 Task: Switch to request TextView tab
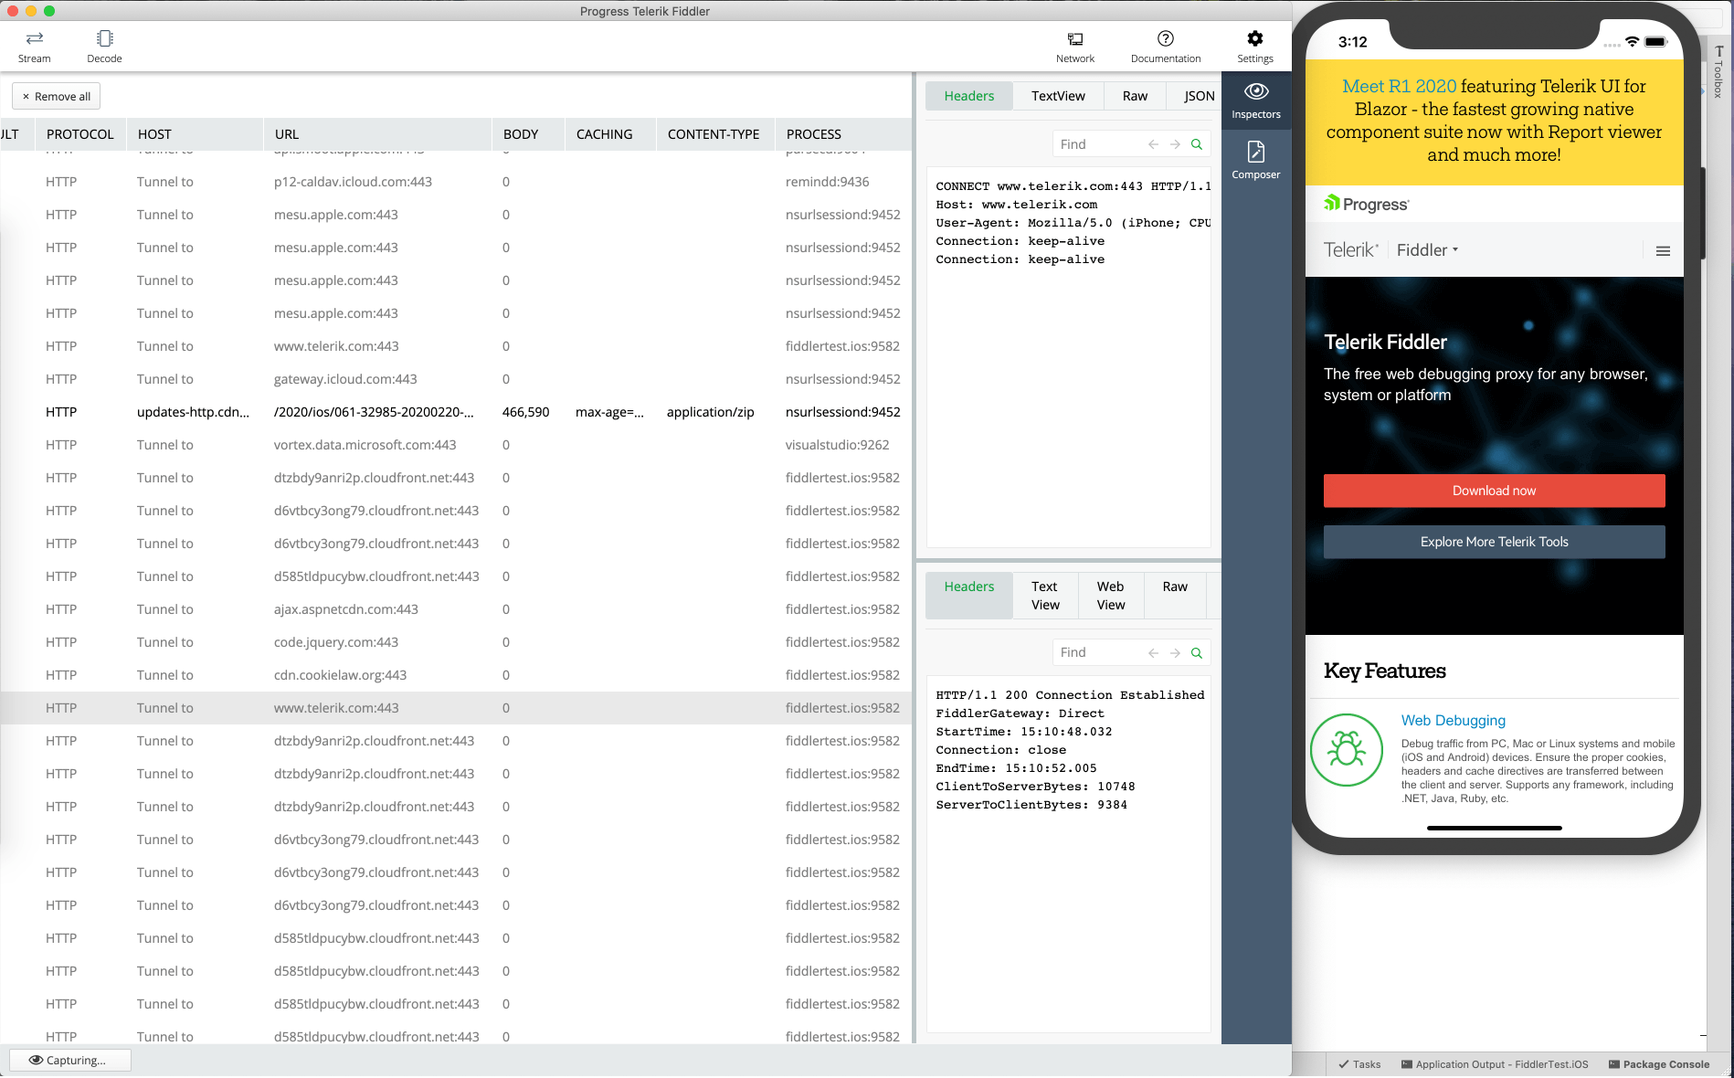(x=1058, y=96)
